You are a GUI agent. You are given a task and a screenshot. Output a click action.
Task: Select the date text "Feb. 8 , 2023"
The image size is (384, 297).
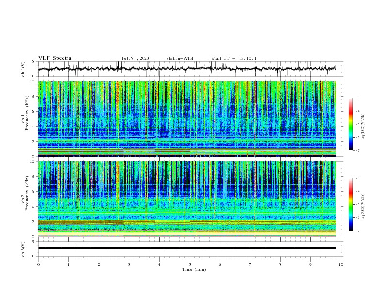coord(135,58)
